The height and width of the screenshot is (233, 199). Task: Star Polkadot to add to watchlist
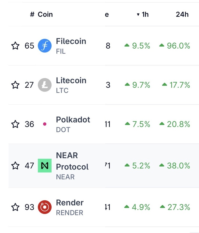(x=15, y=124)
